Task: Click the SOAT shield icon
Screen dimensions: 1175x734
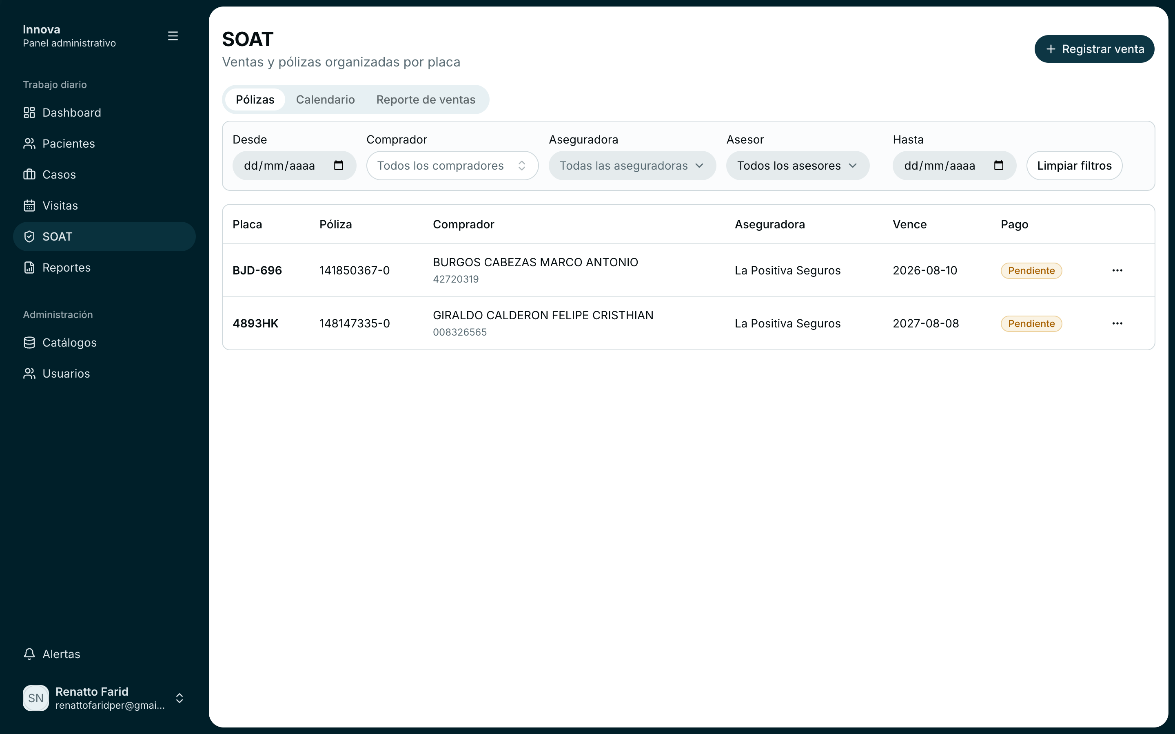Action: [x=29, y=237]
